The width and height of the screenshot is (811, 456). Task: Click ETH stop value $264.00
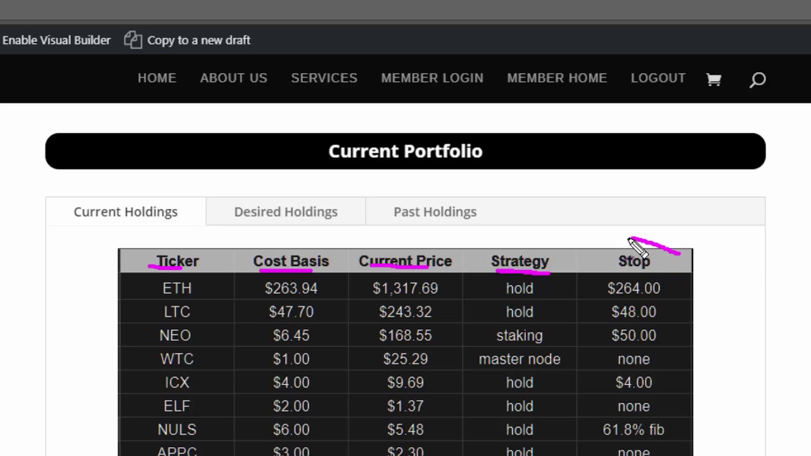634,288
